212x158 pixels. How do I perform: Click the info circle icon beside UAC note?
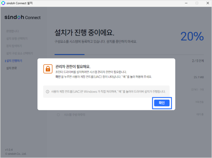[x=48, y=92]
